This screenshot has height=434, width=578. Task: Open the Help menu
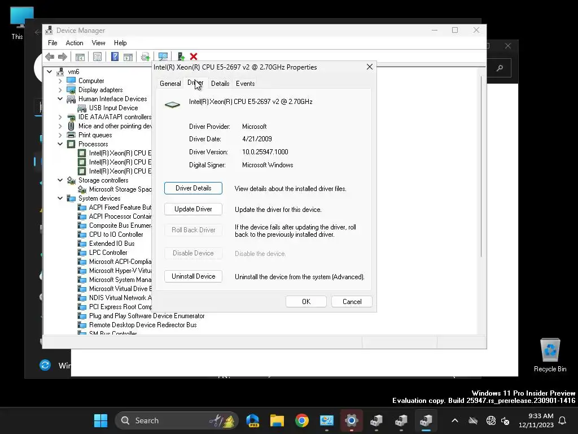[x=120, y=43]
